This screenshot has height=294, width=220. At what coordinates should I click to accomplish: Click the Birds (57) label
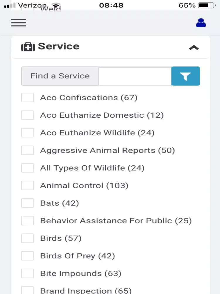[x=61, y=238]
